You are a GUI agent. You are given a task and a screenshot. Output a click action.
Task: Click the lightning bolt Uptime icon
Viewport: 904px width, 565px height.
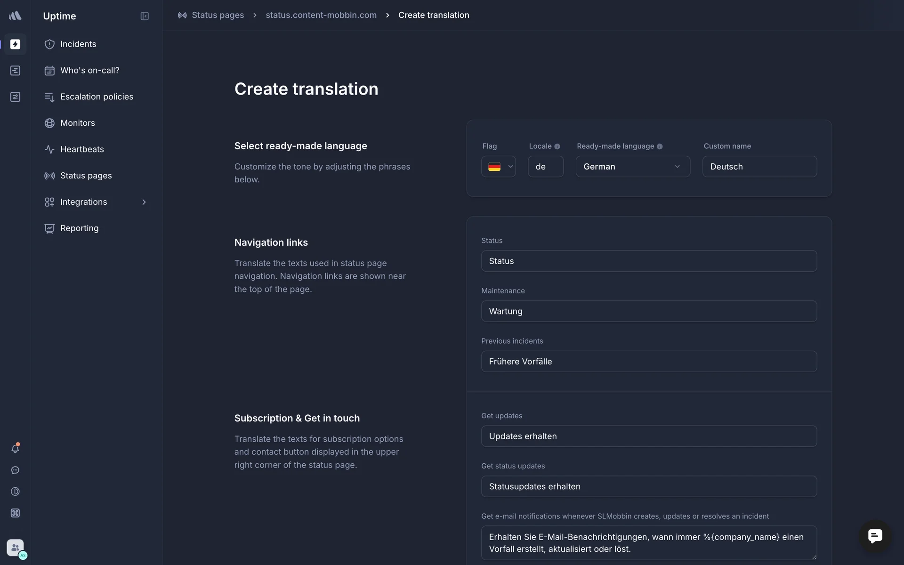[15, 44]
